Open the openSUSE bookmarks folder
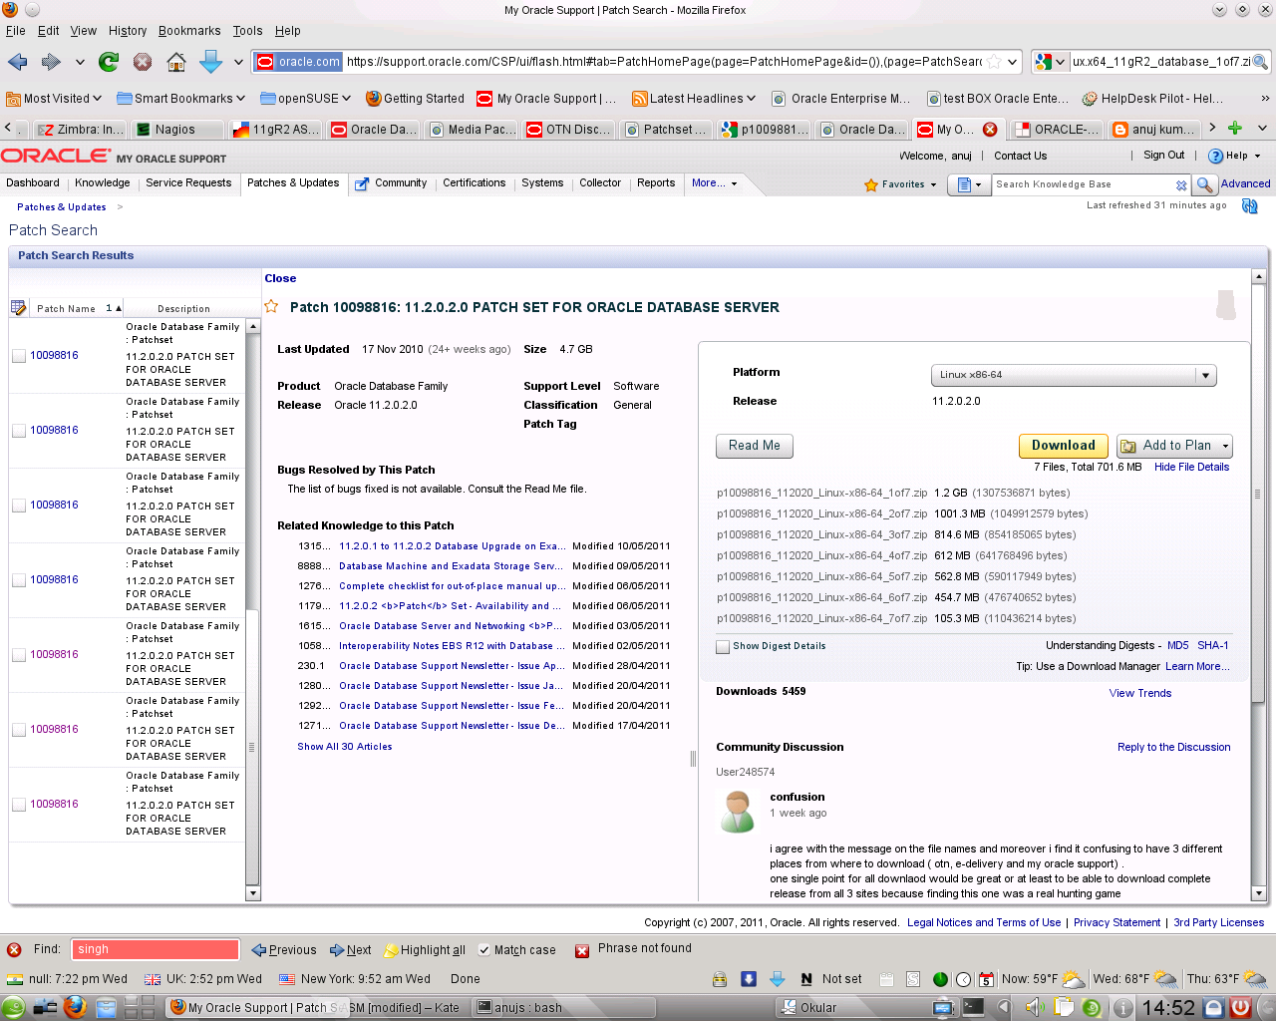The width and height of the screenshot is (1276, 1021). pos(306,99)
